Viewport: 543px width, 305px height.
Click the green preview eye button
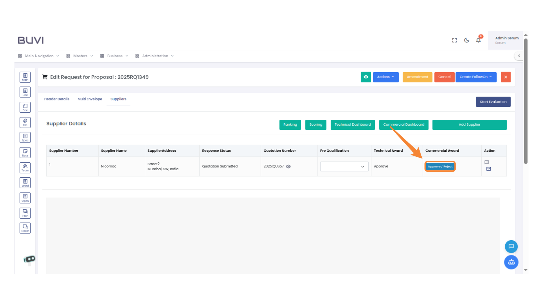click(366, 77)
